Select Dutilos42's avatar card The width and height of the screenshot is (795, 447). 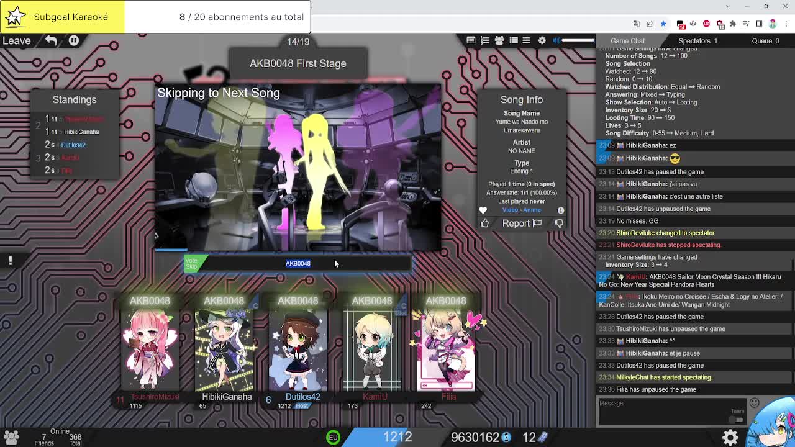coord(298,349)
